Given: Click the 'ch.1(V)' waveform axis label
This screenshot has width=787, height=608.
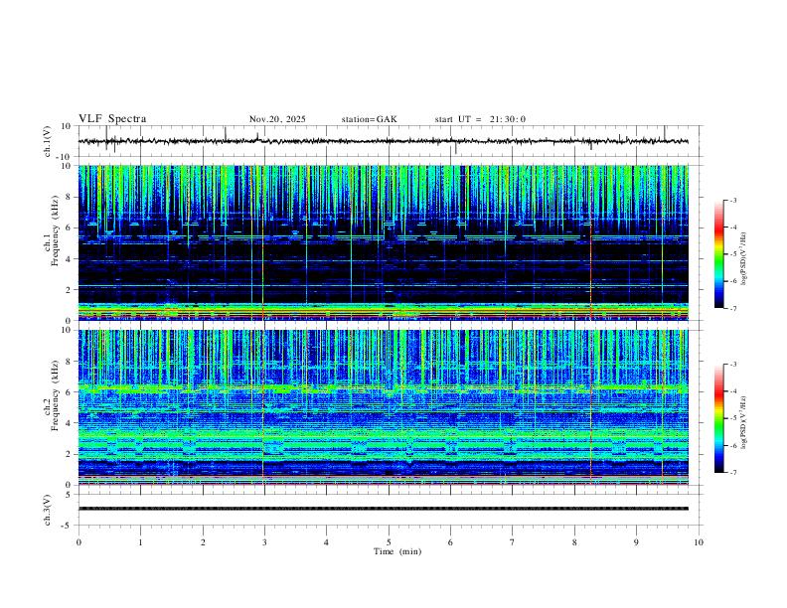Looking at the screenshot, I should 48,141.
